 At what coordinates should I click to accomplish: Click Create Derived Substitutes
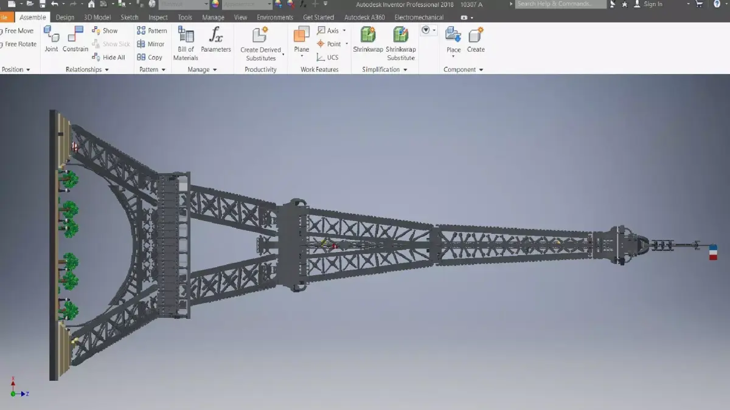click(x=260, y=44)
